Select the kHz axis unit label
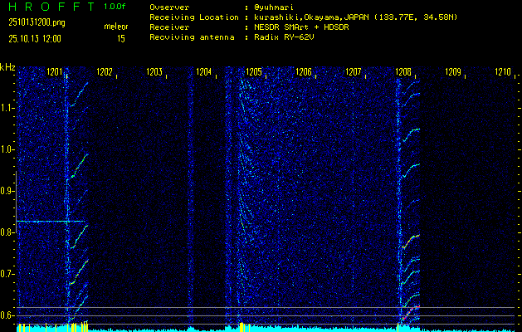This screenshot has width=522, height=332. pyautogui.click(x=7, y=67)
